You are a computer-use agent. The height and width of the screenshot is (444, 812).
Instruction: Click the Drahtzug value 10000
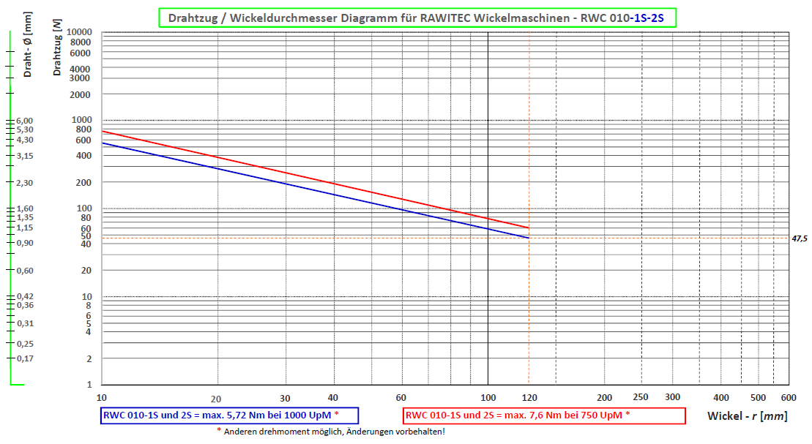(79, 33)
